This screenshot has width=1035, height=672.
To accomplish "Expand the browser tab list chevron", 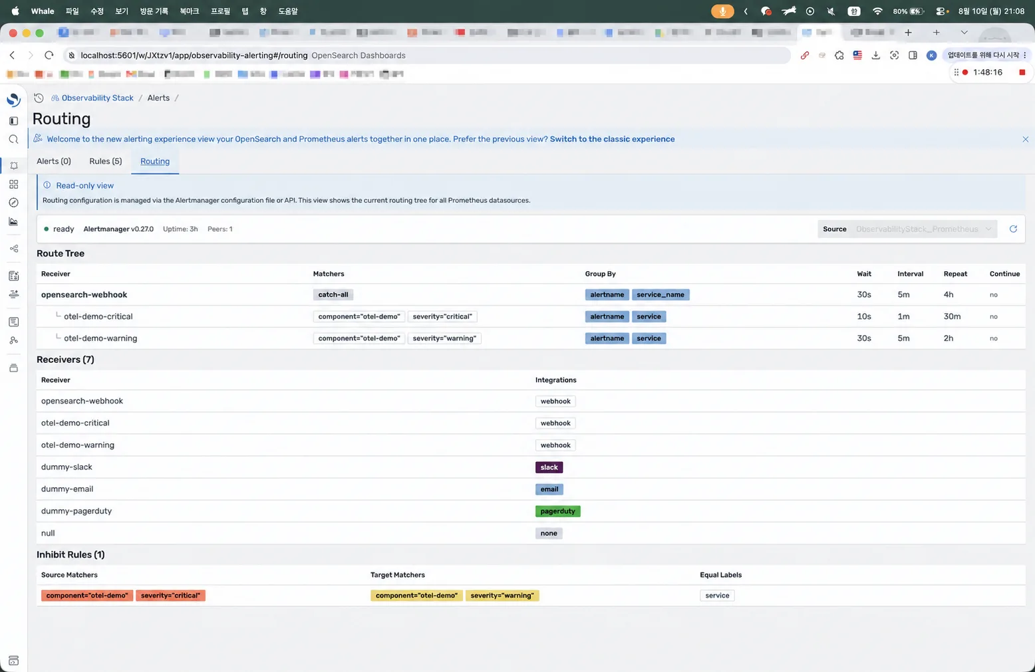I will tap(964, 32).
